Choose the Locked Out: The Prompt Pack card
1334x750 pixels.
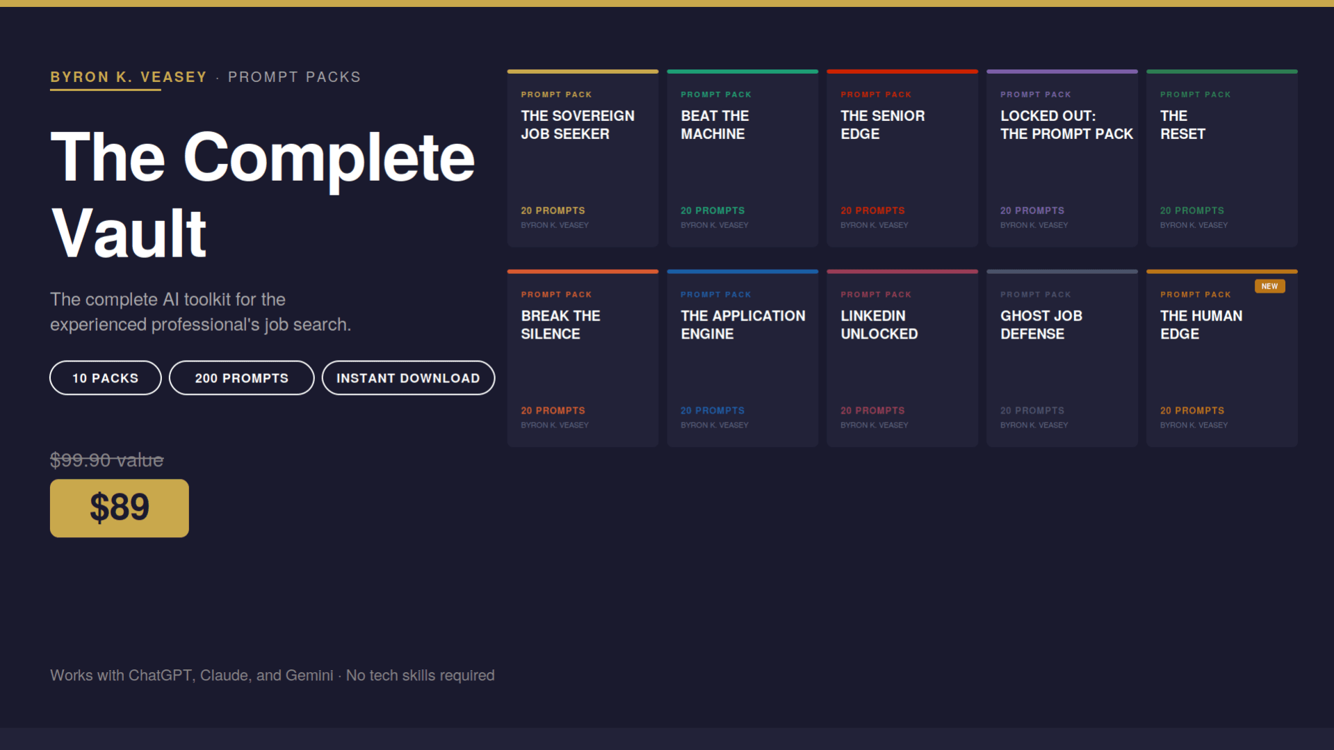coord(1062,158)
